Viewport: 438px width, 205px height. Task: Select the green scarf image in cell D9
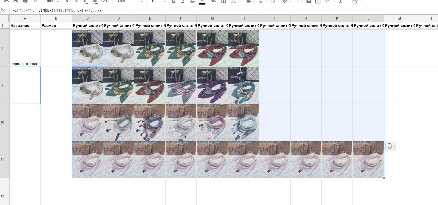(118, 85)
